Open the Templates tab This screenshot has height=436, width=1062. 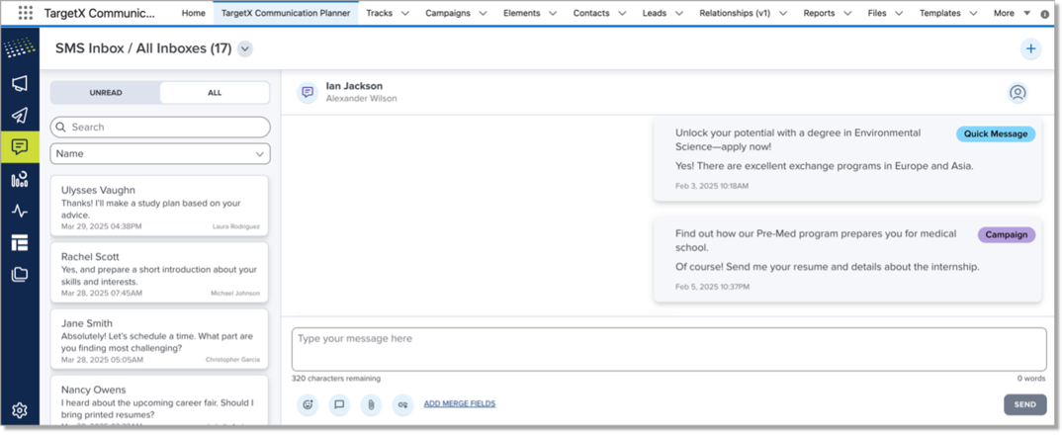point(940,14)
